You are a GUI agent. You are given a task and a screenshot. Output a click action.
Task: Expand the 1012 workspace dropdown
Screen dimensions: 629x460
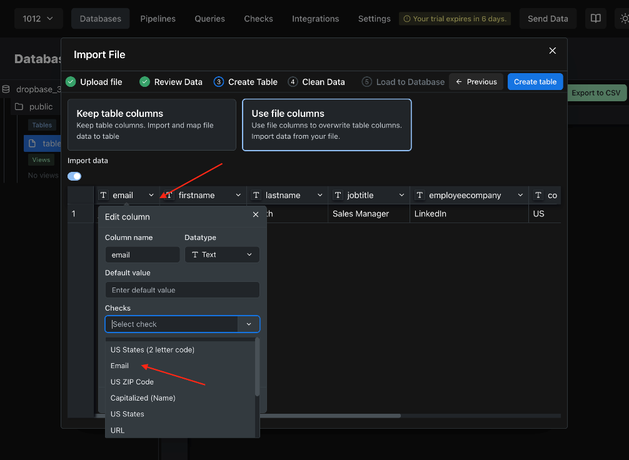point(38,19)
